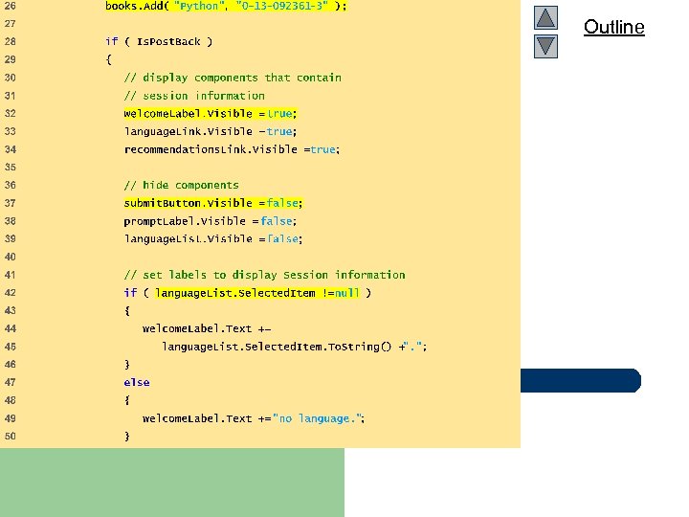Click the comment about labels displaying Session information
This screenshot has width=689, height=517.
(x=264, y=275)
